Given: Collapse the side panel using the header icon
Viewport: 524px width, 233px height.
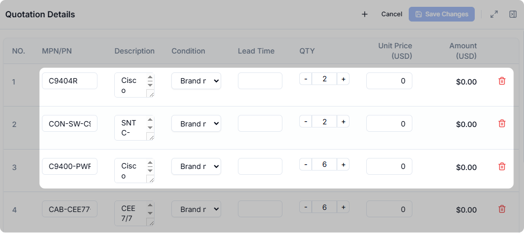Looking at the screenshot, I should click(513, 14).
